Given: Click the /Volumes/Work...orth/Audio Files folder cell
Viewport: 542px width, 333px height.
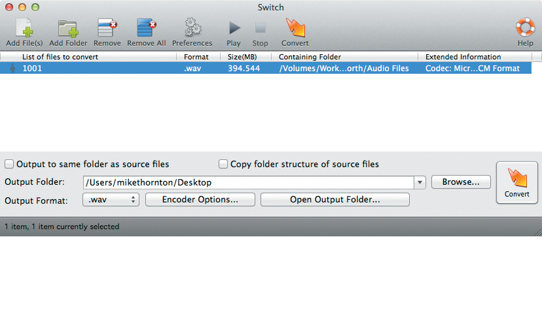Looking at the screenshot, I should (x=344, y=69).
